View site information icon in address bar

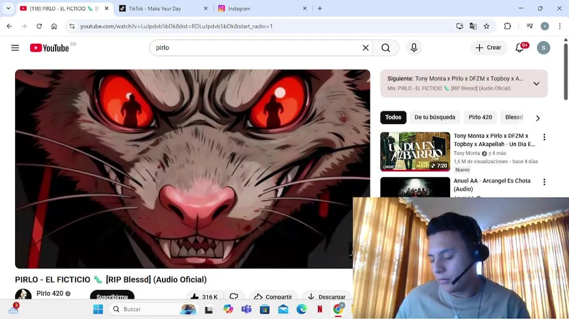point(73,26)
